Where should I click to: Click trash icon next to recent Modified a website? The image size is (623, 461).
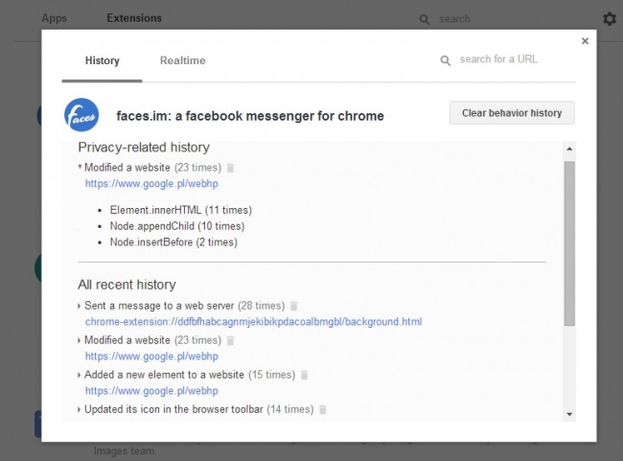230,340
